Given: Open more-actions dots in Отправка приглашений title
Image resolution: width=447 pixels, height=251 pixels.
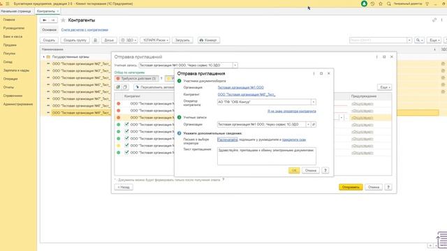Looking at the screenshot, I should point(377,57).
